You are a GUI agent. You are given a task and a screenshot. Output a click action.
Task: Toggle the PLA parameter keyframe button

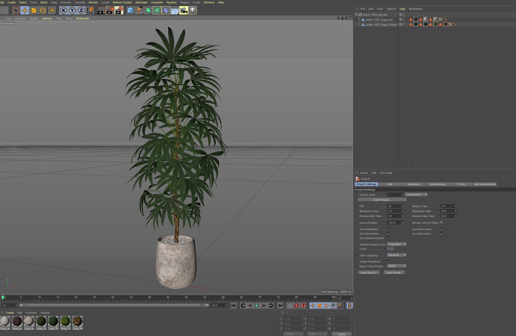(340, 306)
